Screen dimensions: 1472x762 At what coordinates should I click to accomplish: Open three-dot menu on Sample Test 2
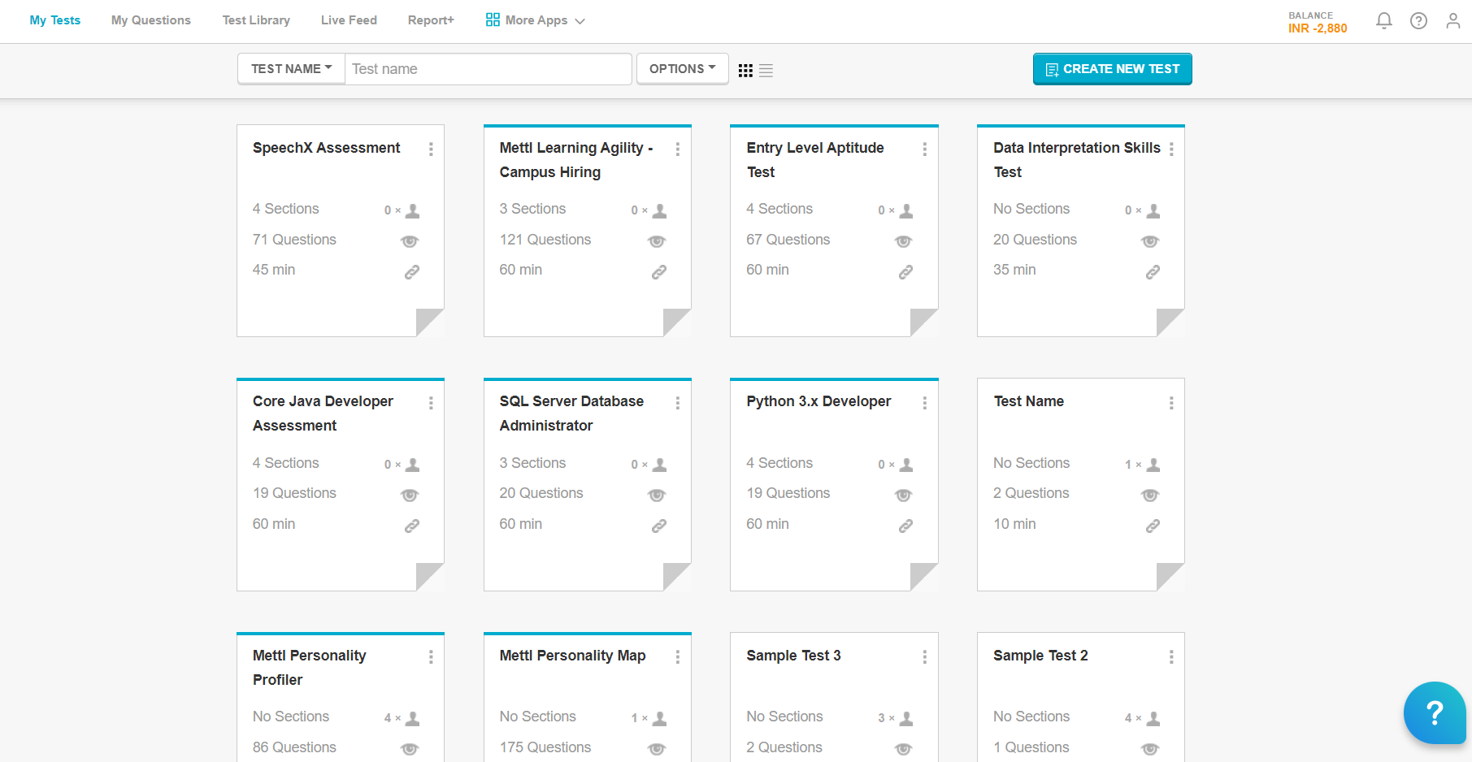(x=1171, y=656)
